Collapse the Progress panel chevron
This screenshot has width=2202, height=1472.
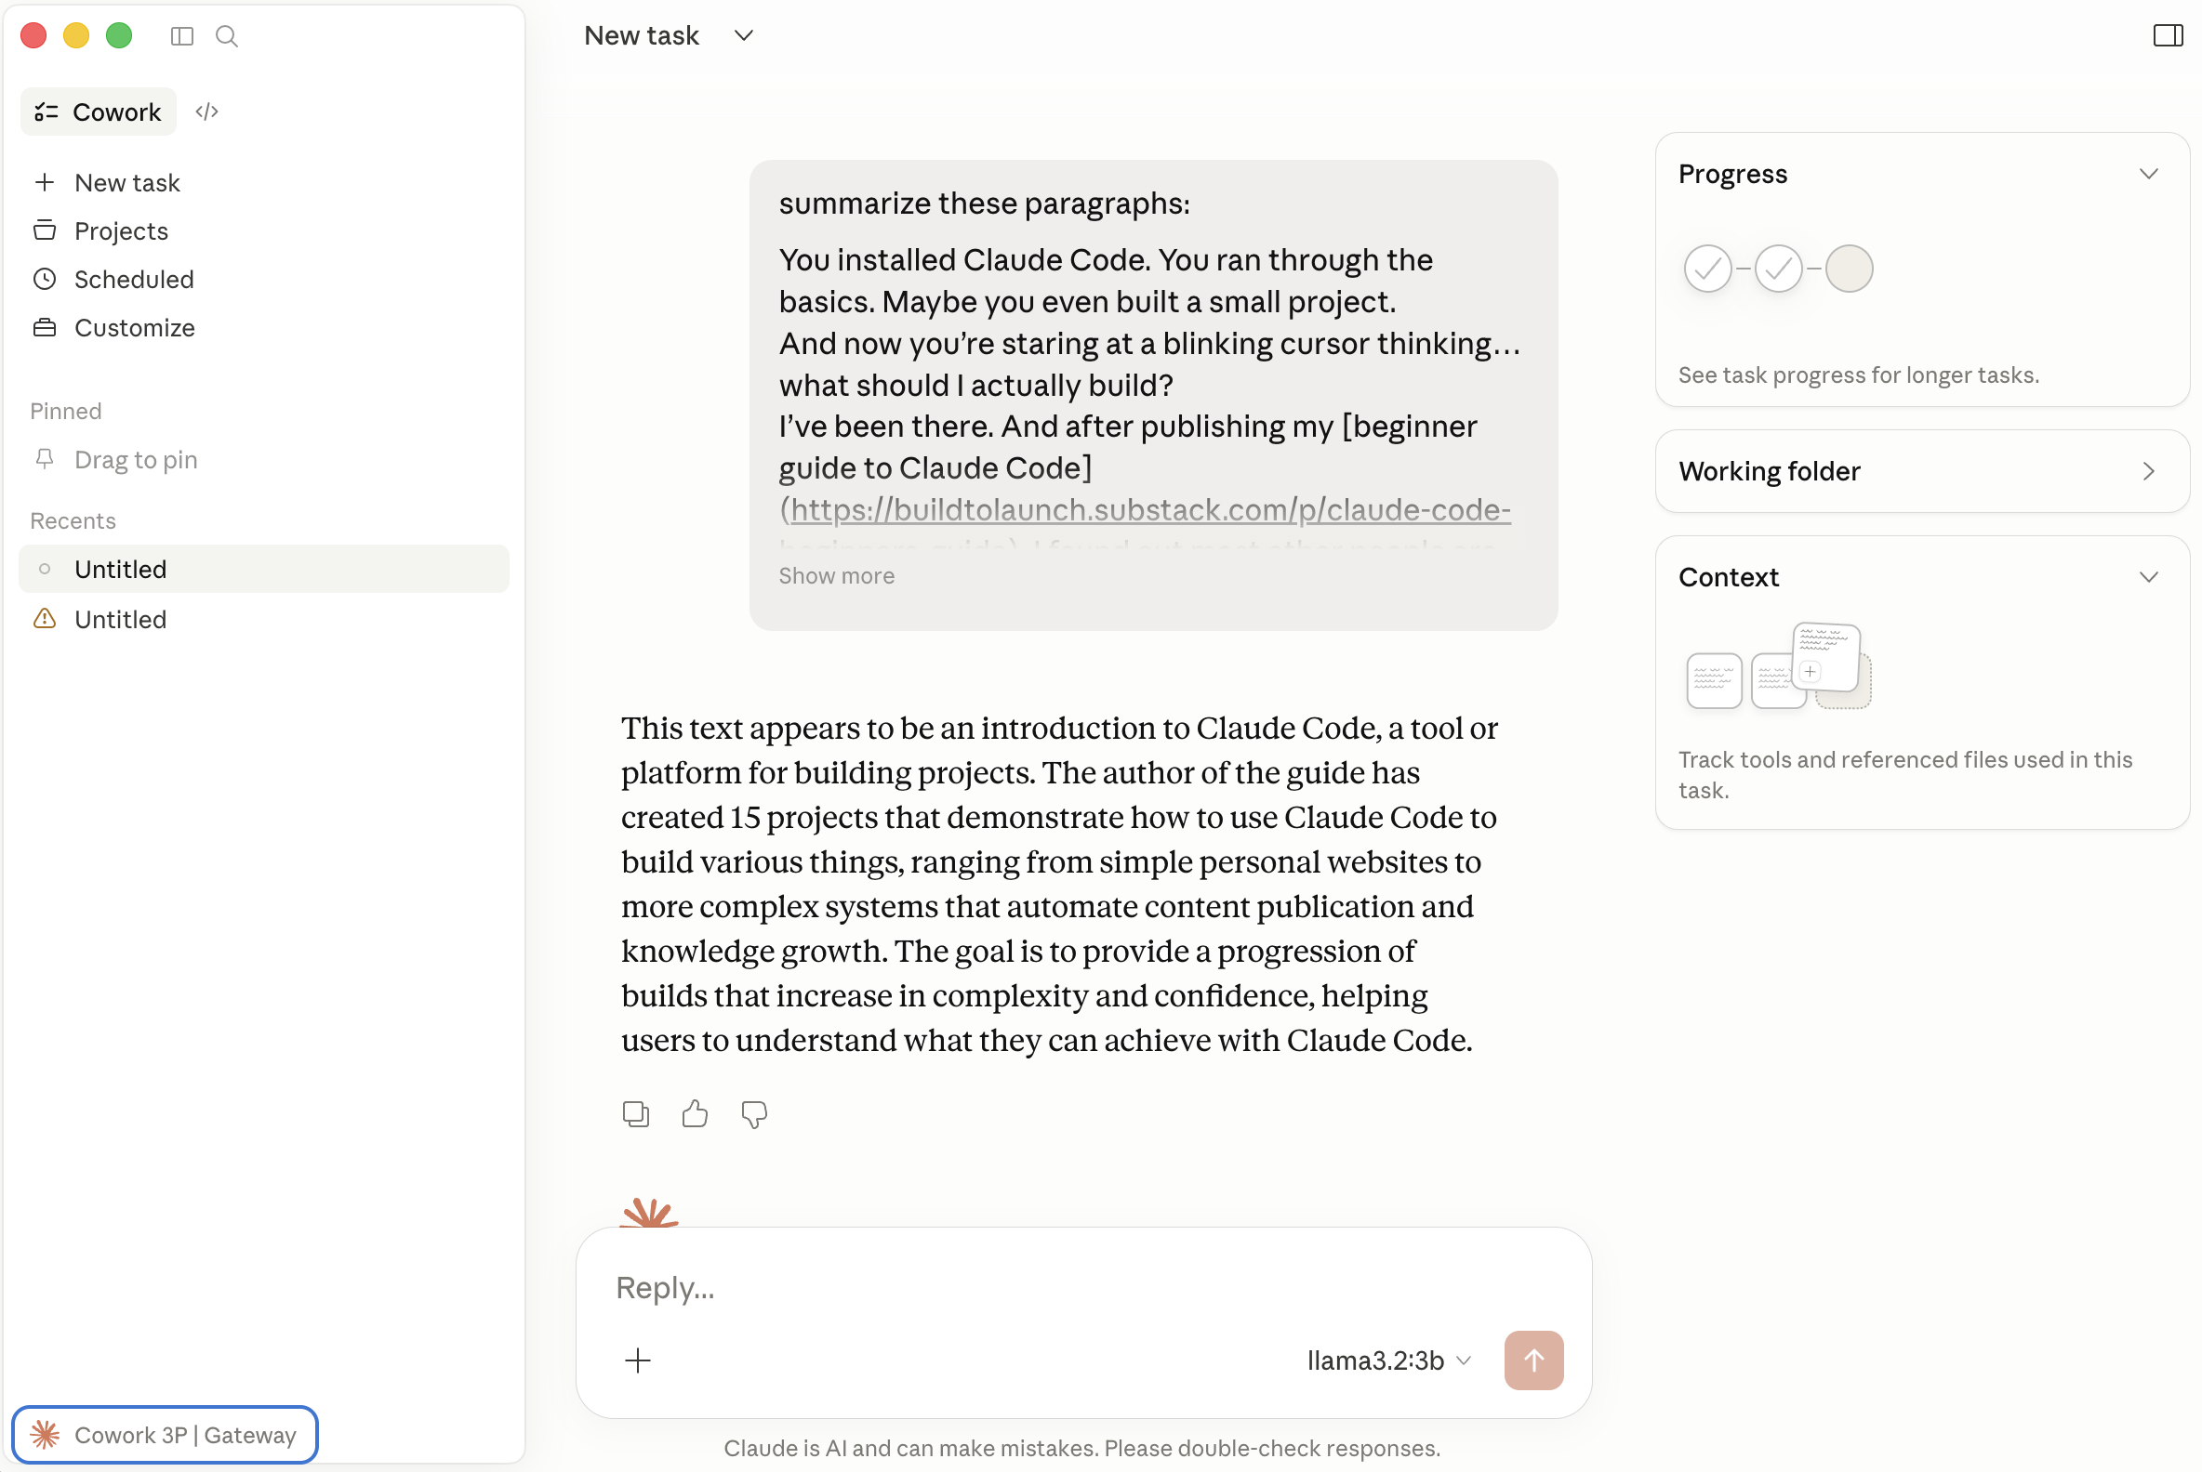[2147, 174]
